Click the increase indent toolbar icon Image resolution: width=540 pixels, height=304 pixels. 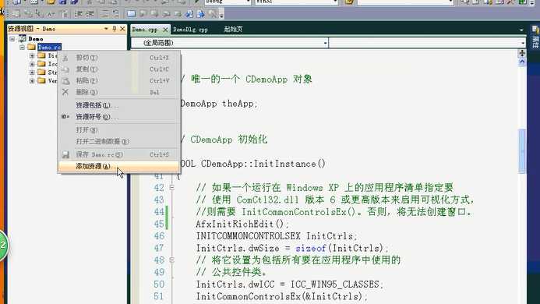[x=90, y=14]
